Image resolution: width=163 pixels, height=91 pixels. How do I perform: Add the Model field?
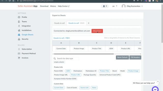click(123, 71)
